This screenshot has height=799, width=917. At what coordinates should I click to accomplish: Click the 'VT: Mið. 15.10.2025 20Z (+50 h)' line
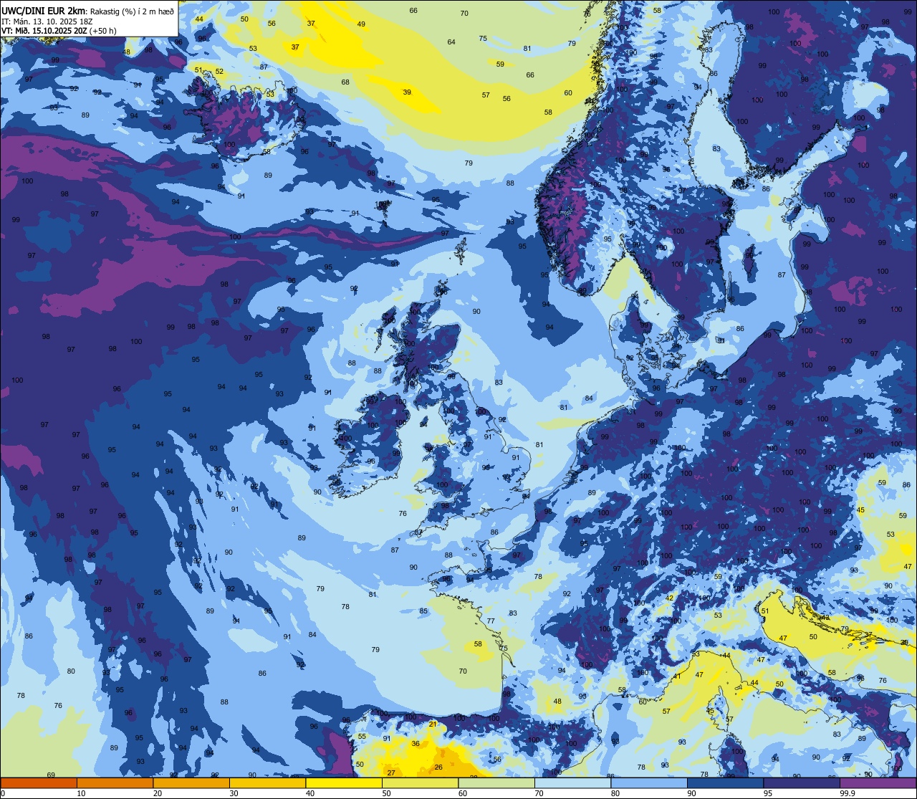coord(59,31)
